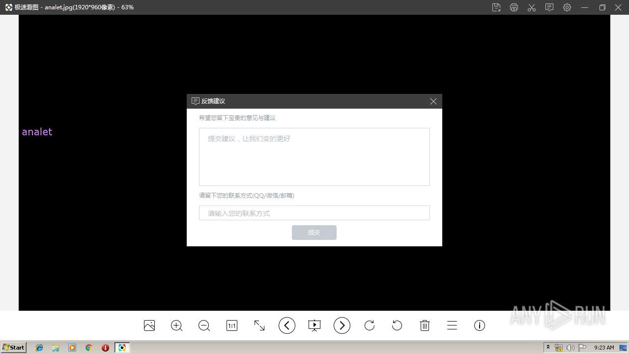Open the more options menu icon
The height and width of the screenshot is (354, 629).
pos(452,325)
